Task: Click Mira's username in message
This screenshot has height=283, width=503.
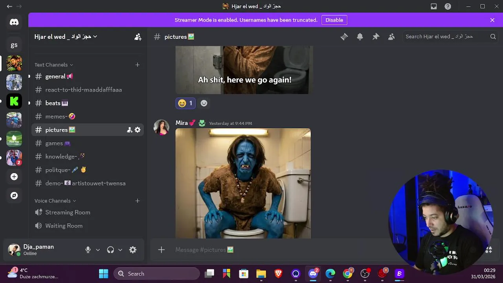Action: coord(182,123)
